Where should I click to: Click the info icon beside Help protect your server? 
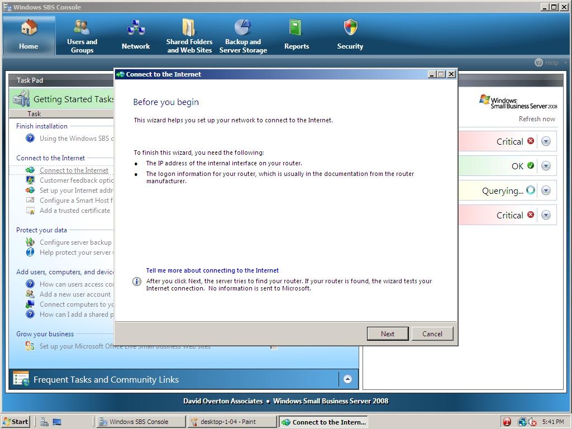tap(30, 252)
